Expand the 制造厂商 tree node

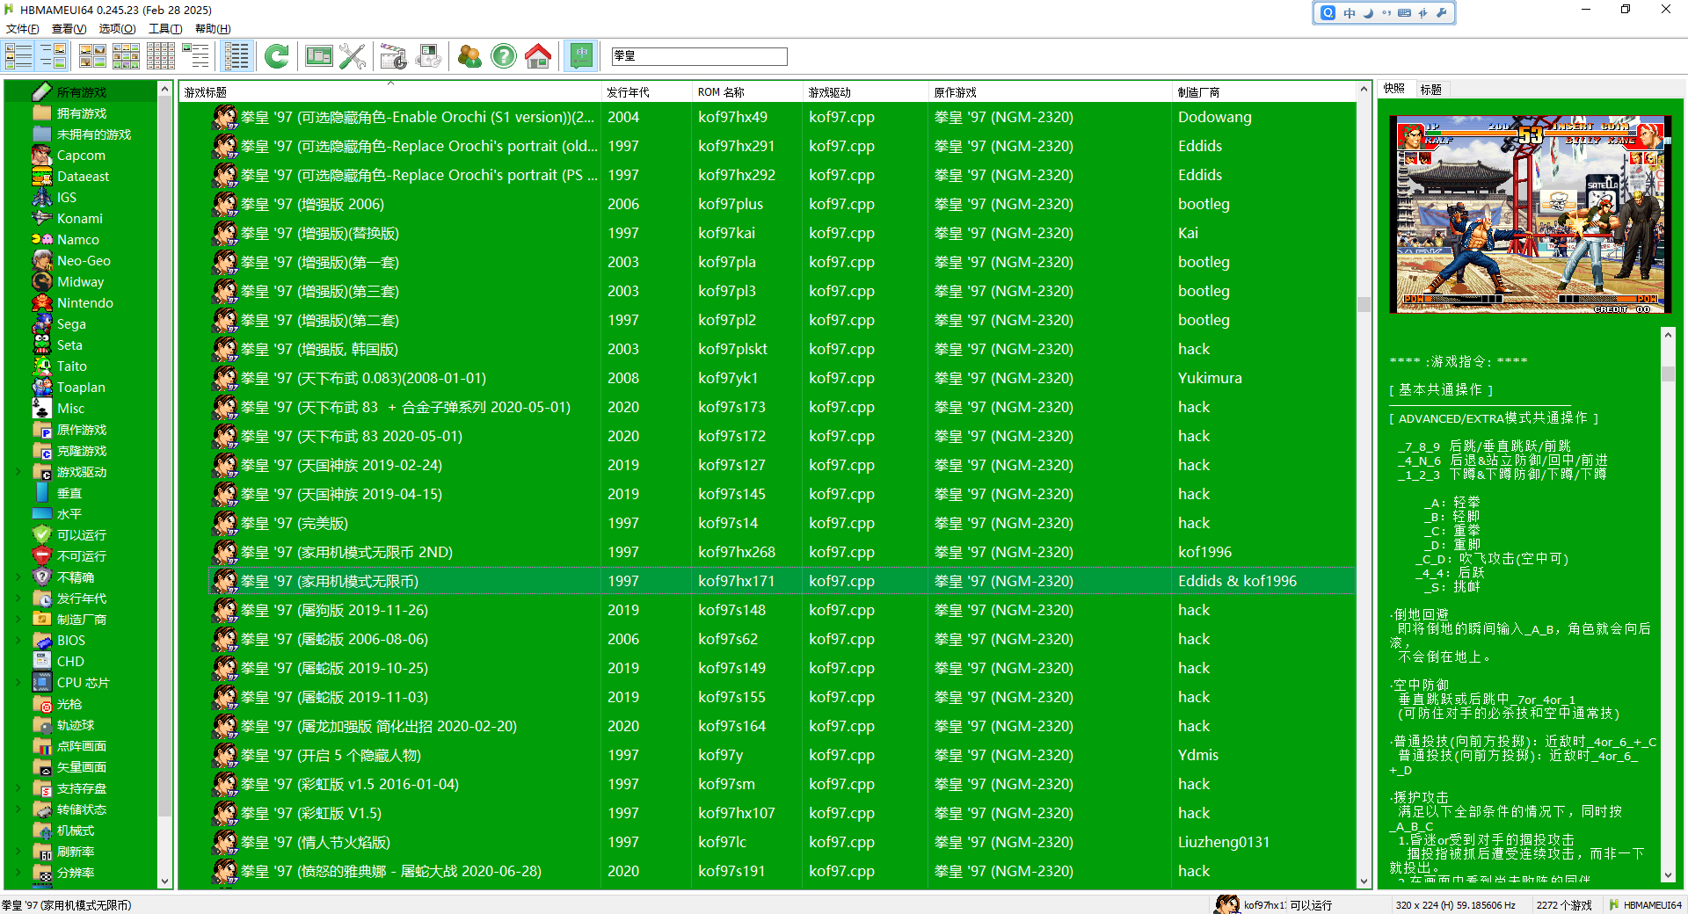pos(18,620)
